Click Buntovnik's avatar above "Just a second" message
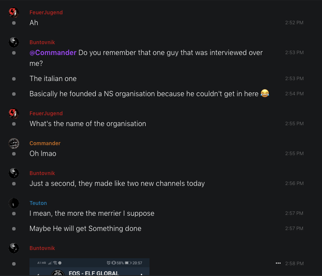Viewport: 322px width, 276px height. click(x=14, y=173)
